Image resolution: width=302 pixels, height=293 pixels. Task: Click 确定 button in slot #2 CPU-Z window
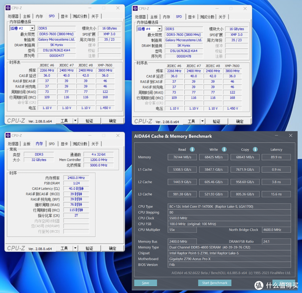112,121
